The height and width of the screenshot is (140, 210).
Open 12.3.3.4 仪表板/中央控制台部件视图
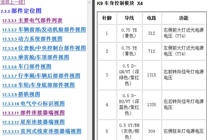(44, 48)
